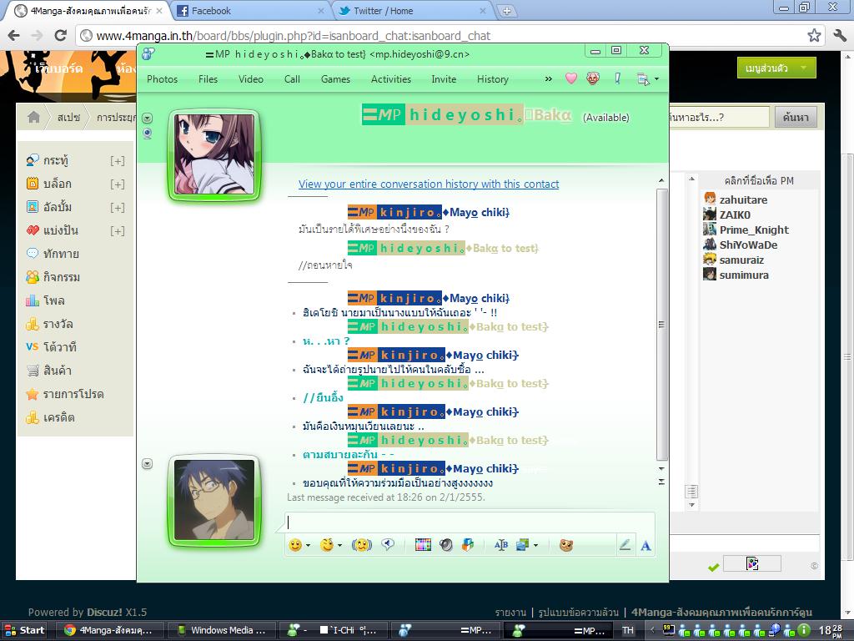854x641 pixels.
Task: Switch to the Twitter / Home tab
Action: click(x=411, y=10)
